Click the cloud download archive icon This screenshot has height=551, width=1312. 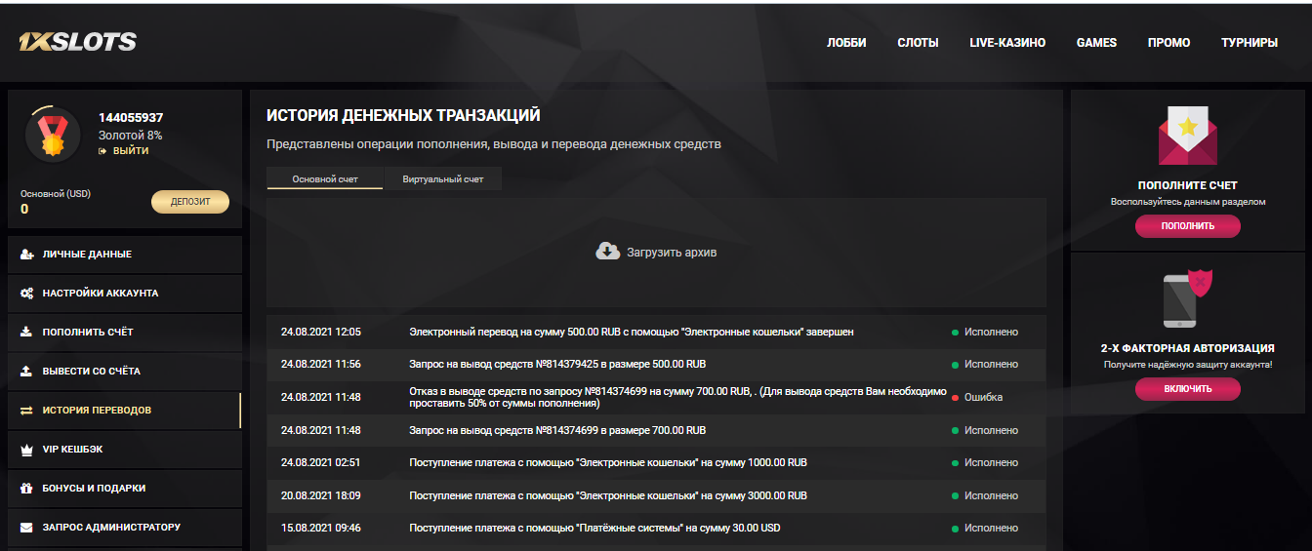(608, 252)
